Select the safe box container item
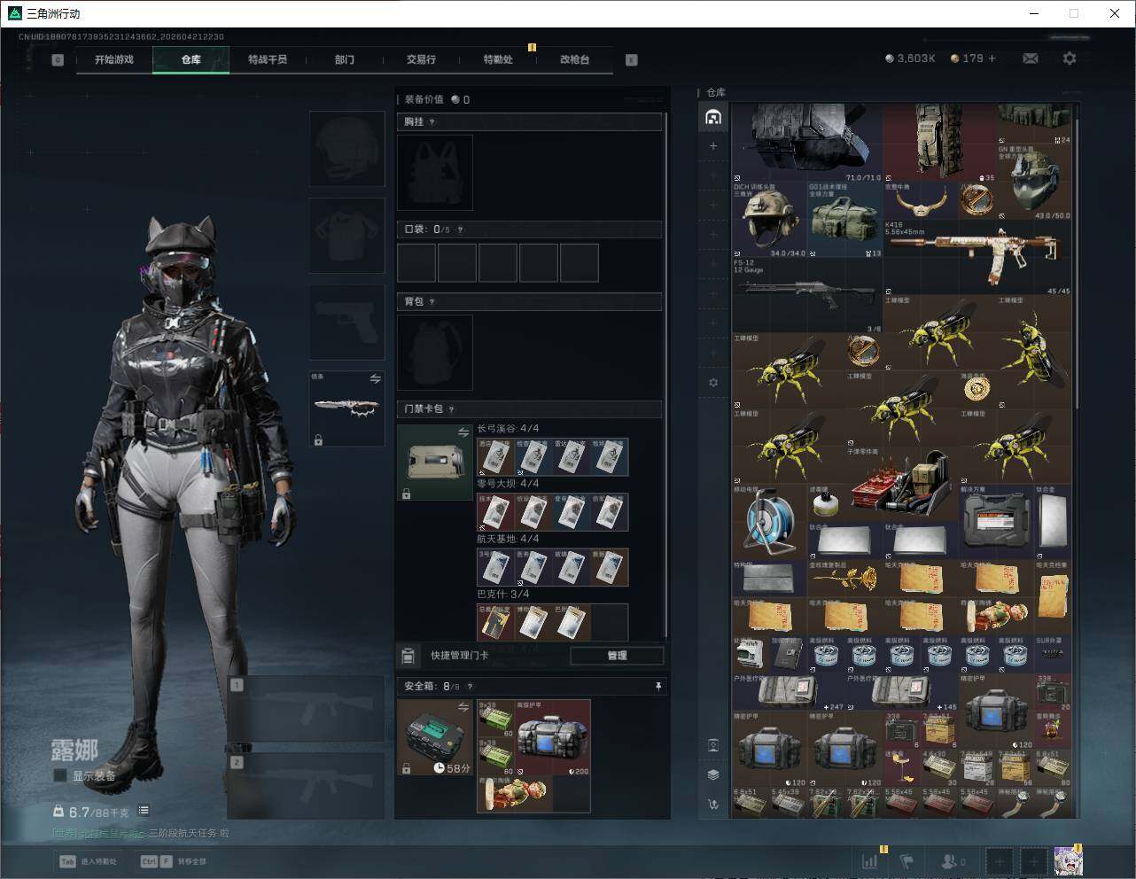Viewport: 1136px width, 879px height. [435, 737]
